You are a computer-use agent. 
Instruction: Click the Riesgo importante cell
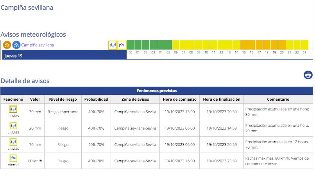63,112
